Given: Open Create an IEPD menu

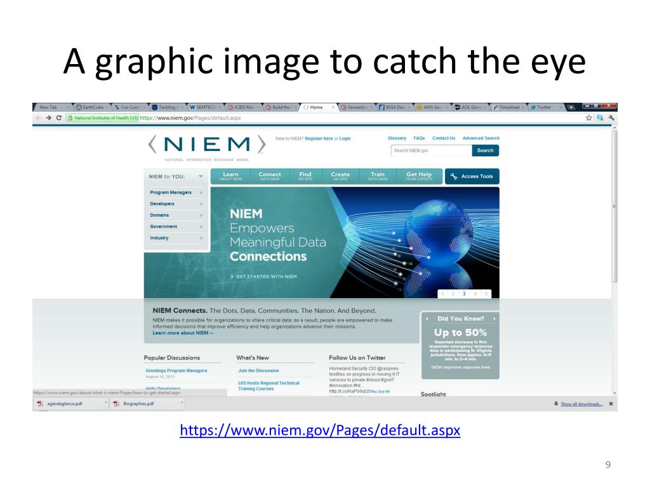Looking at the screenshot, I should pos(340,176).
